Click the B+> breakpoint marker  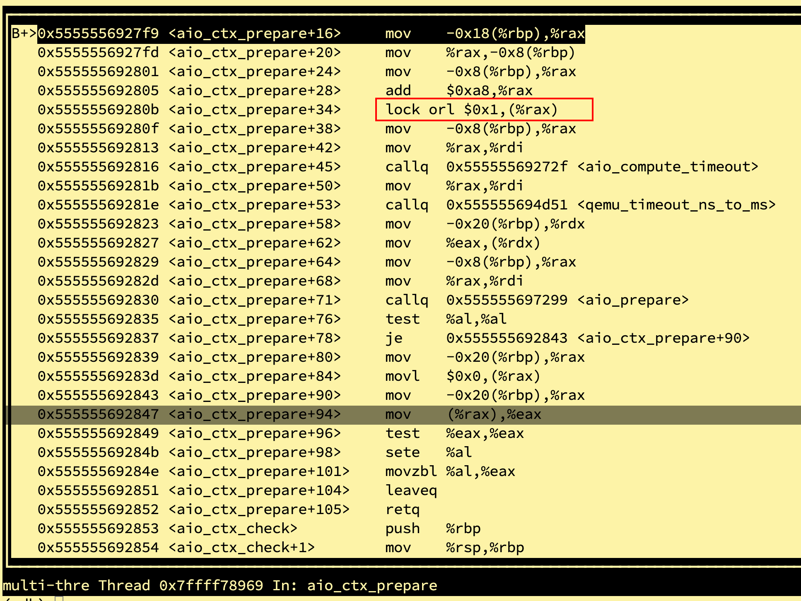24,34
